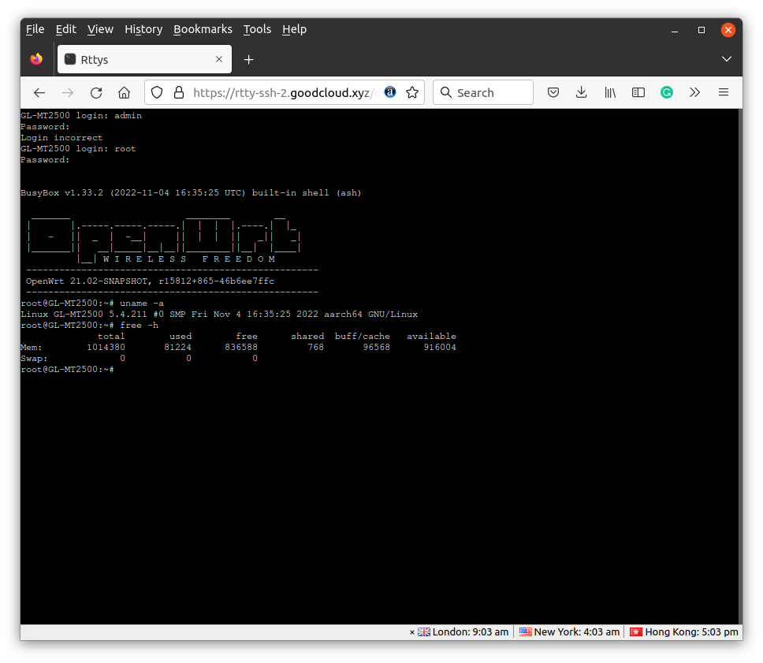Screen dimensions: 763x663
Task: Click the OpenWrt 21.02-SNAPSHOT version line
Action: (x=150, y=281)
